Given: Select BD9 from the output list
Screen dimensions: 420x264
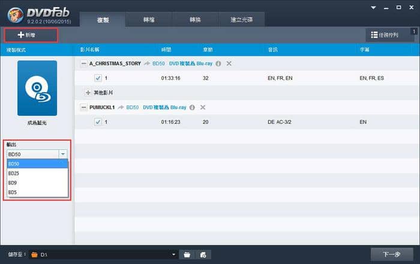Looking at the screenshot, I should [37, 183].
